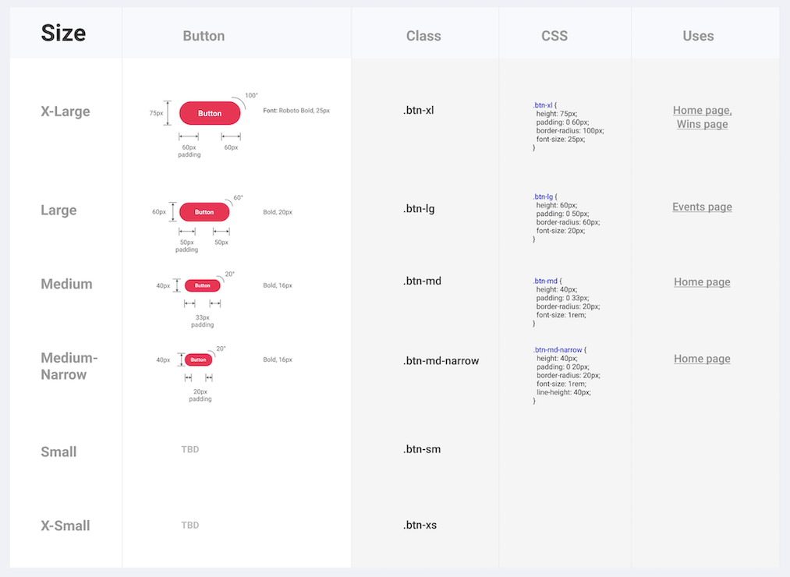Open the Wins page link

(702, 124)
